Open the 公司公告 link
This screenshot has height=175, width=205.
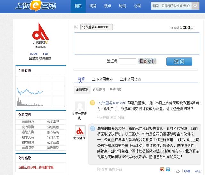53,142
